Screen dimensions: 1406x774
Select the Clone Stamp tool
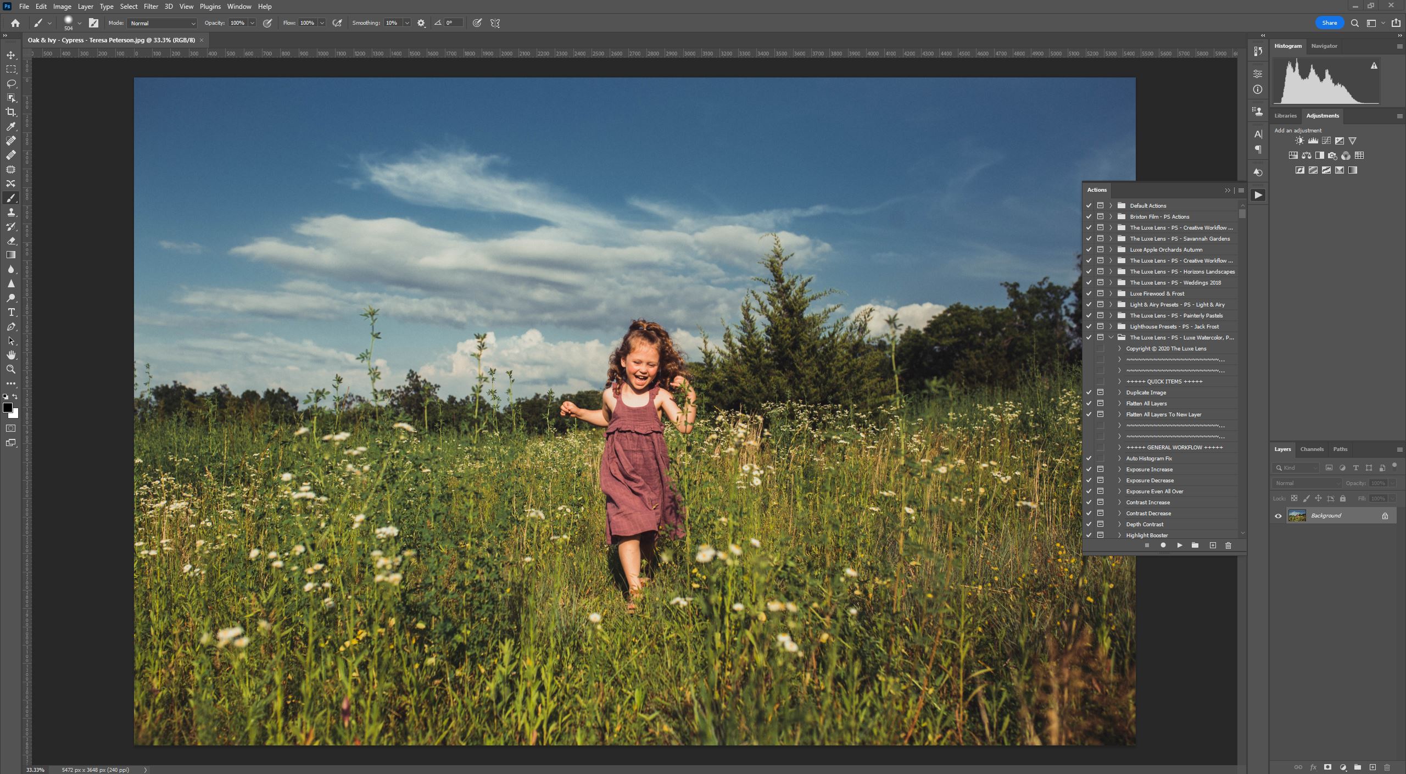(11, 212)
